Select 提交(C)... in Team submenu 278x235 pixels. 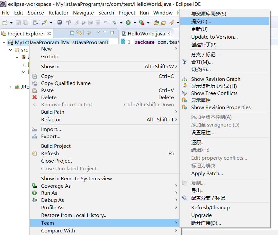tap(225, 22)
